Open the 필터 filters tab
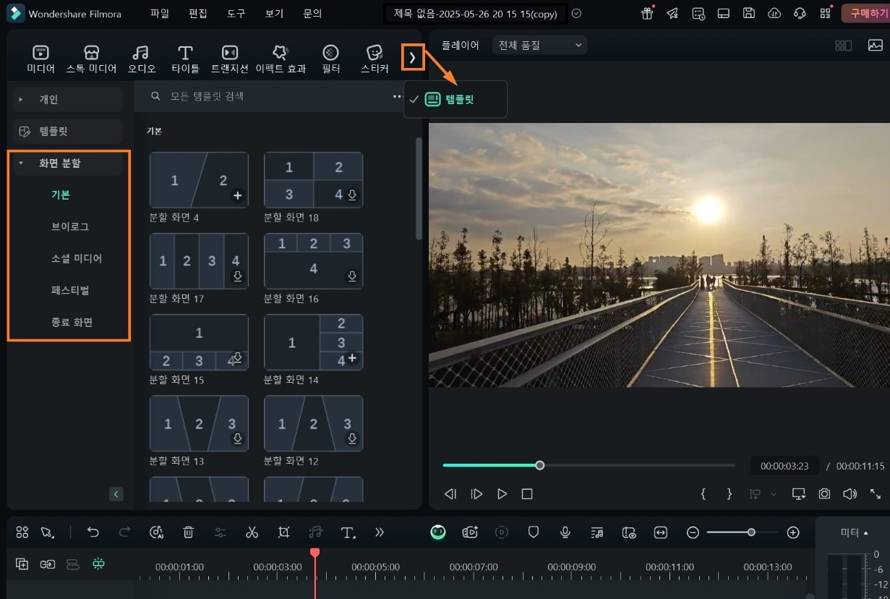The width and height of the screenshot is (890, 599). coord(330,59)
